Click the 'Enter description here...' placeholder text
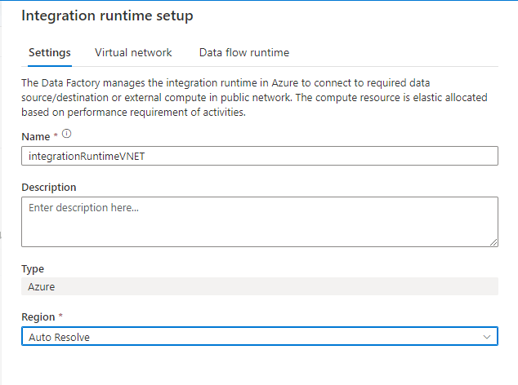The image size is (518, 385). pyautogui.click(x=83, y=207)
